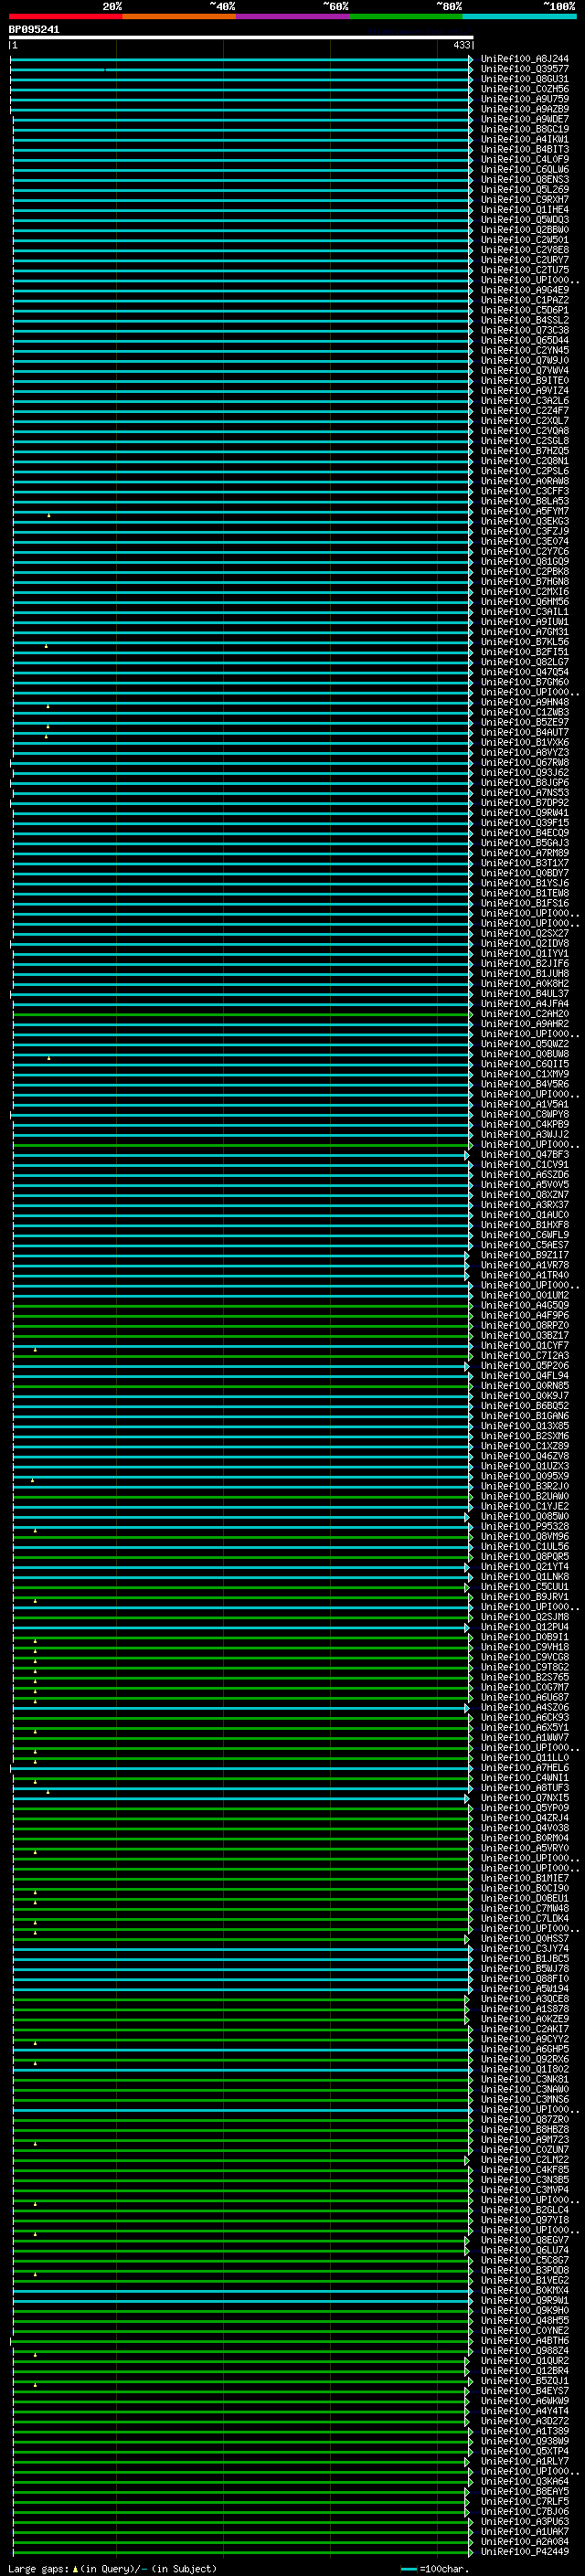The image size is (585, 2576).
Task: Open the UniRef100_Q9R9W1 hit label
Action: coord(524,2300)
